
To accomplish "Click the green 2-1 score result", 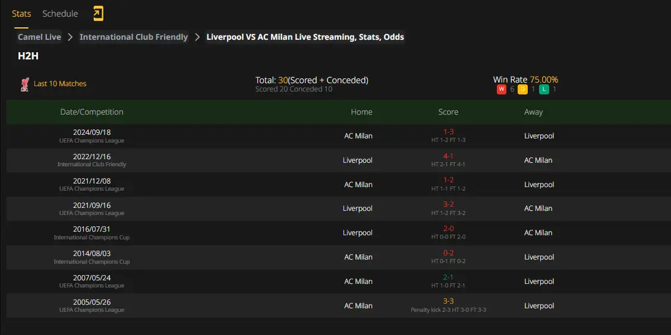I will pos(449,277).
